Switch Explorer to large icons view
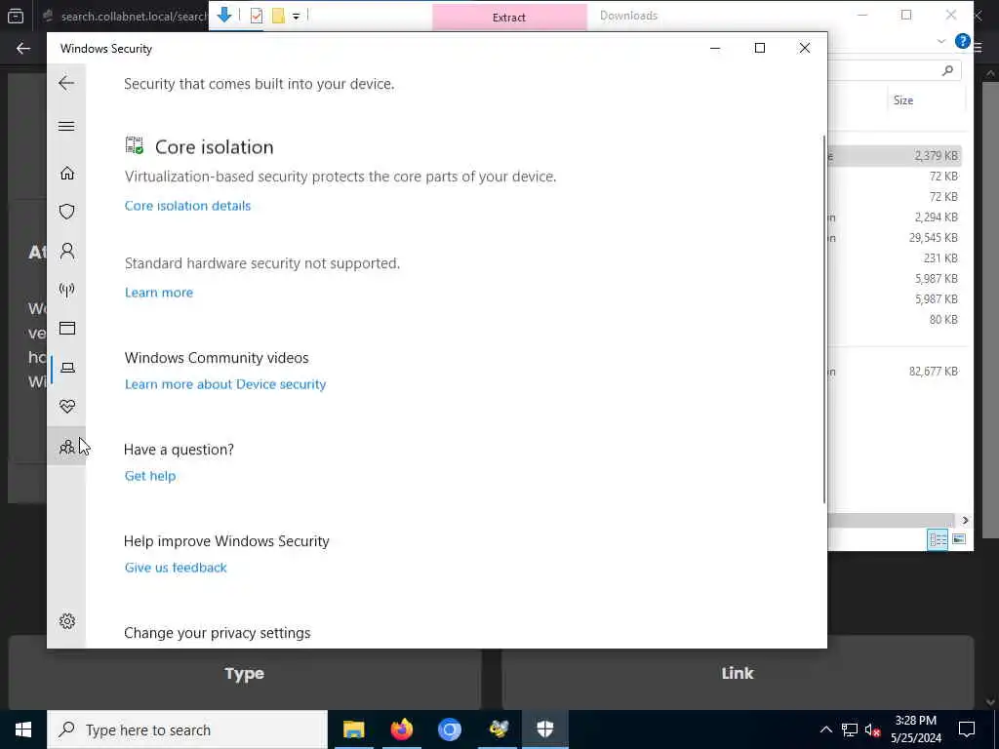Screen dimensions: 999x749 pyautogui.click(x=959, y=539)
